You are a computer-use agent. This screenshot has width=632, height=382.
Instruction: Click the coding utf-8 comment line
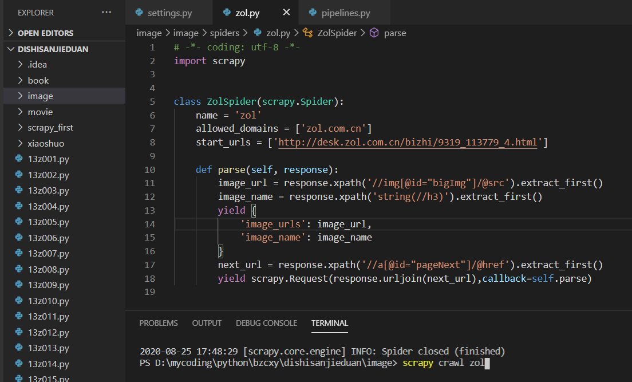236,47
